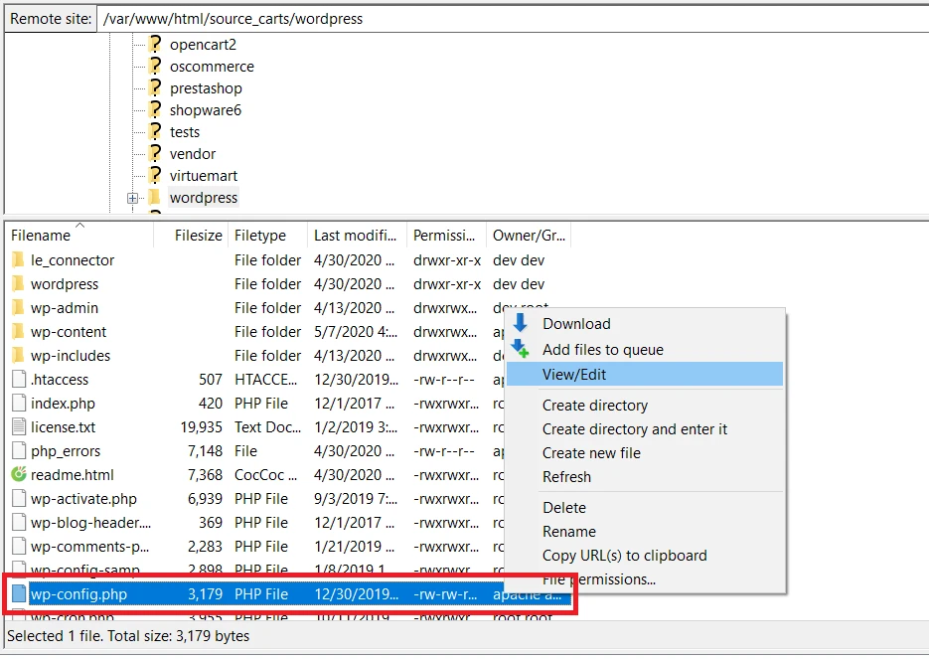Choose Rename in the context menu
This screenshot has height=659, width=929.
point(645,531)
